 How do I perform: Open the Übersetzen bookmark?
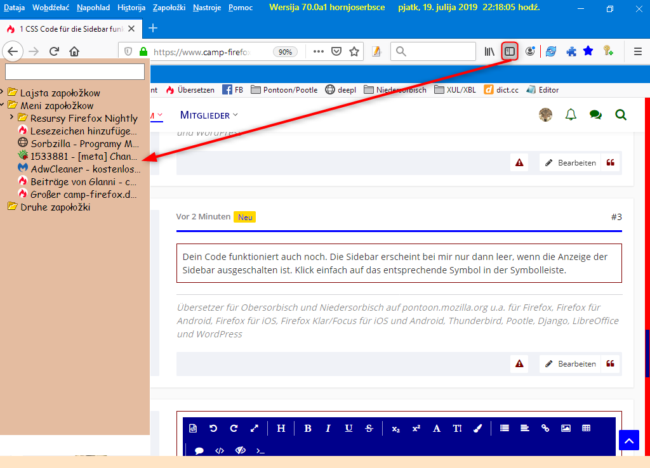coord(190,90)
